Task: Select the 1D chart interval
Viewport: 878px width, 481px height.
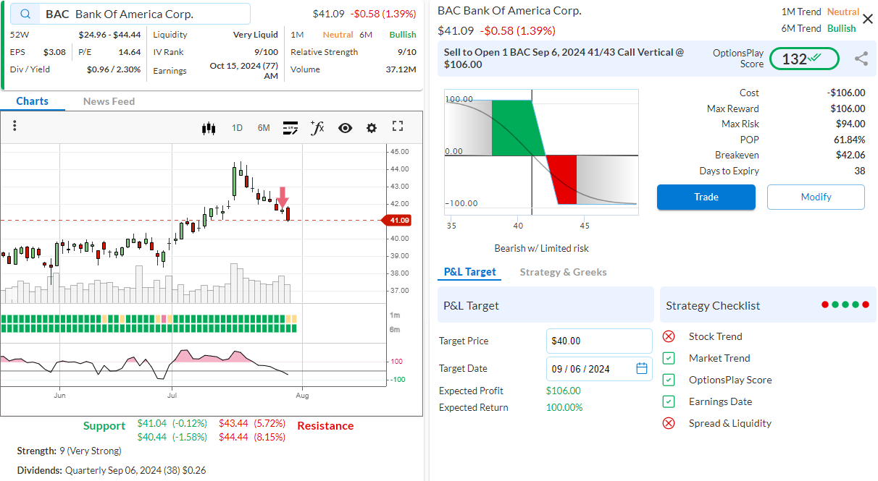Action: click(237, 128)
